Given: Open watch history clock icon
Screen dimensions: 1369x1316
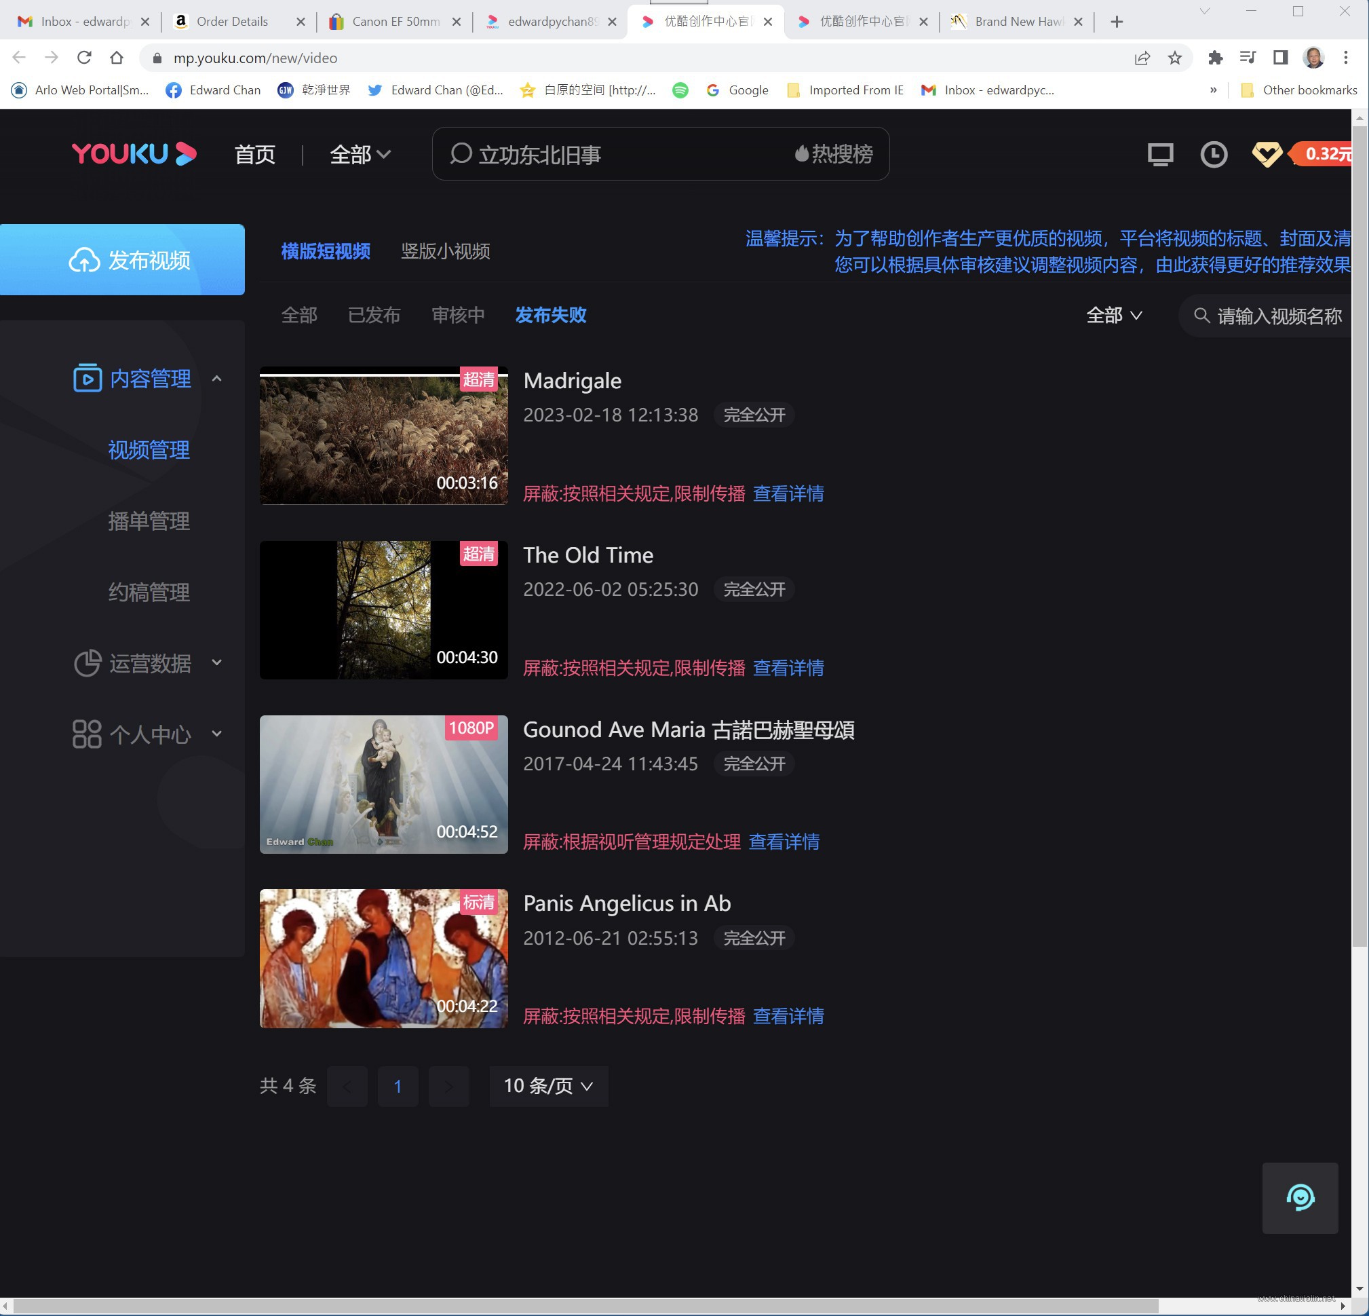Looking at the screenshot, I should [x=1213, y=155].
